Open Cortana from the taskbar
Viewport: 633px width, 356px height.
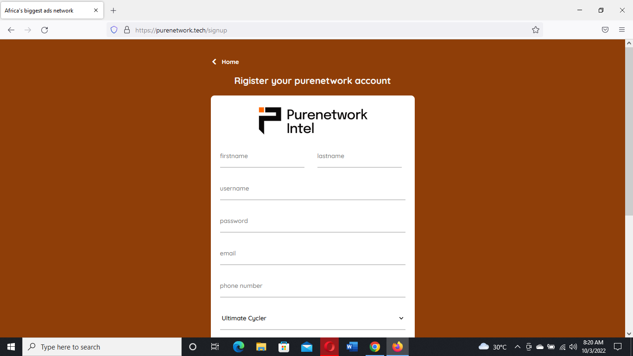pos(193,347)
